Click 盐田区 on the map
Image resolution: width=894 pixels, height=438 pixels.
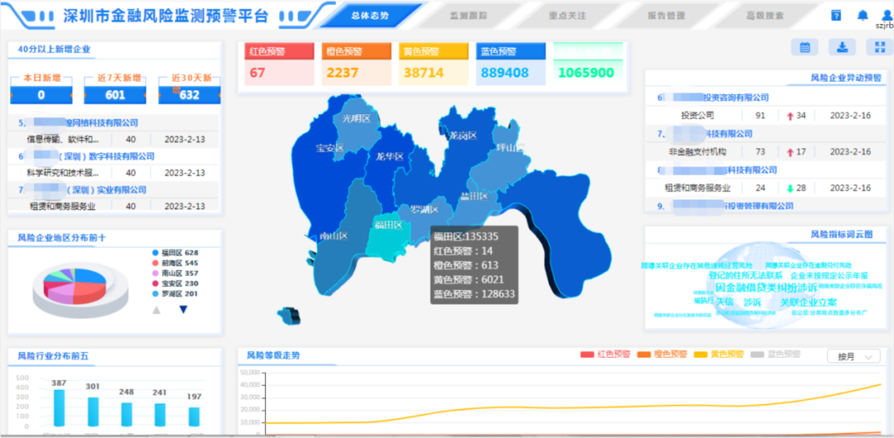tap(474, 196)
